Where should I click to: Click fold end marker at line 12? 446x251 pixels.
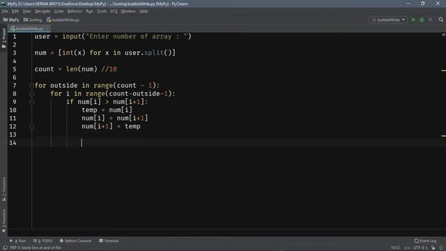(x=31, y=126)
